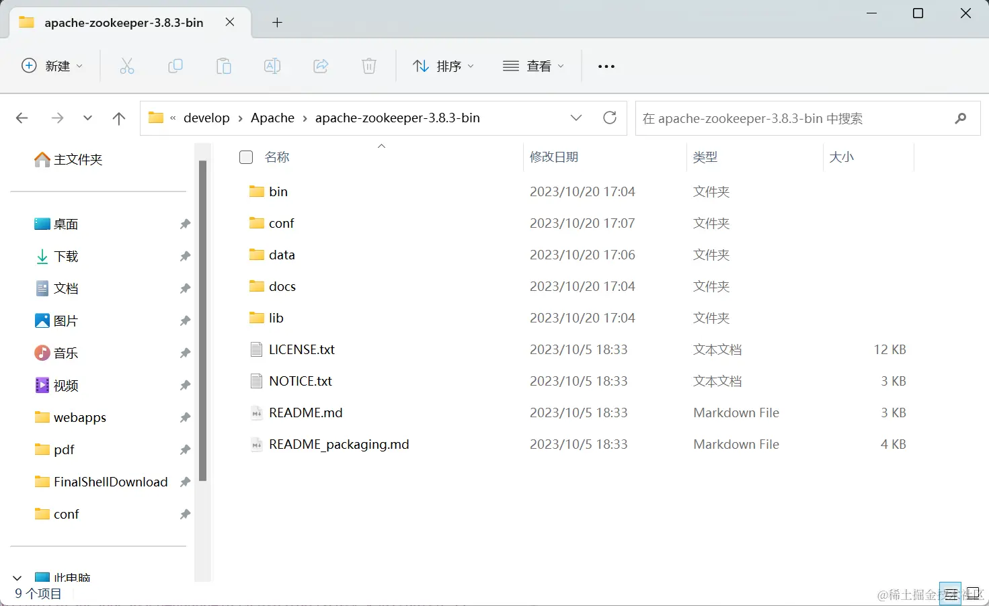Image resolution: width=989 pixels, height=606 pixels.
Task: Toggle the select-all checkbox in header
Action: point(246,157)
